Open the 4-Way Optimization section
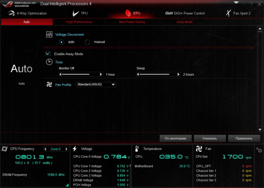 tap(27, 13)
